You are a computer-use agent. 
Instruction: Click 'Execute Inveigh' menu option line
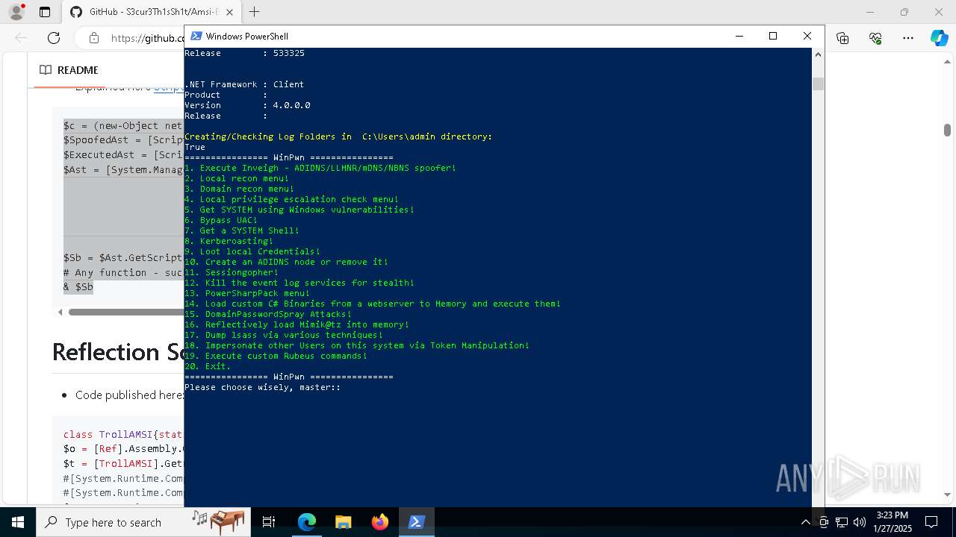coord(320,168)
